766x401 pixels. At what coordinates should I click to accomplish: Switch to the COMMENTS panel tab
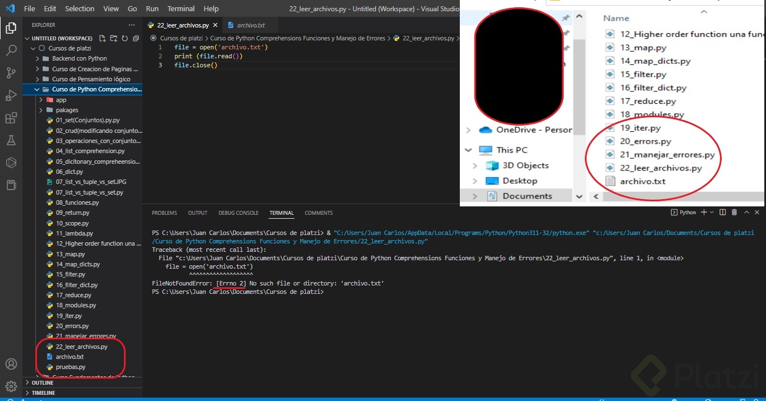(319, 213)
